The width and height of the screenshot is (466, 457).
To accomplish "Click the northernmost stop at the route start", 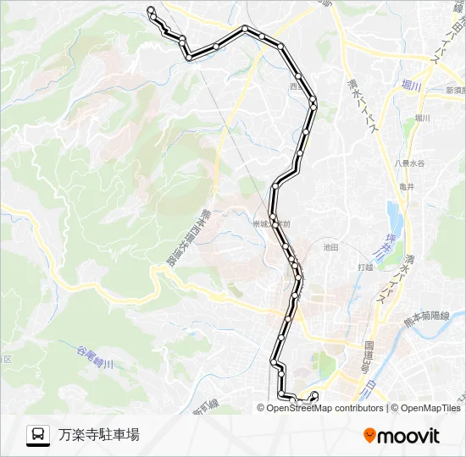I will coord(151,10).
